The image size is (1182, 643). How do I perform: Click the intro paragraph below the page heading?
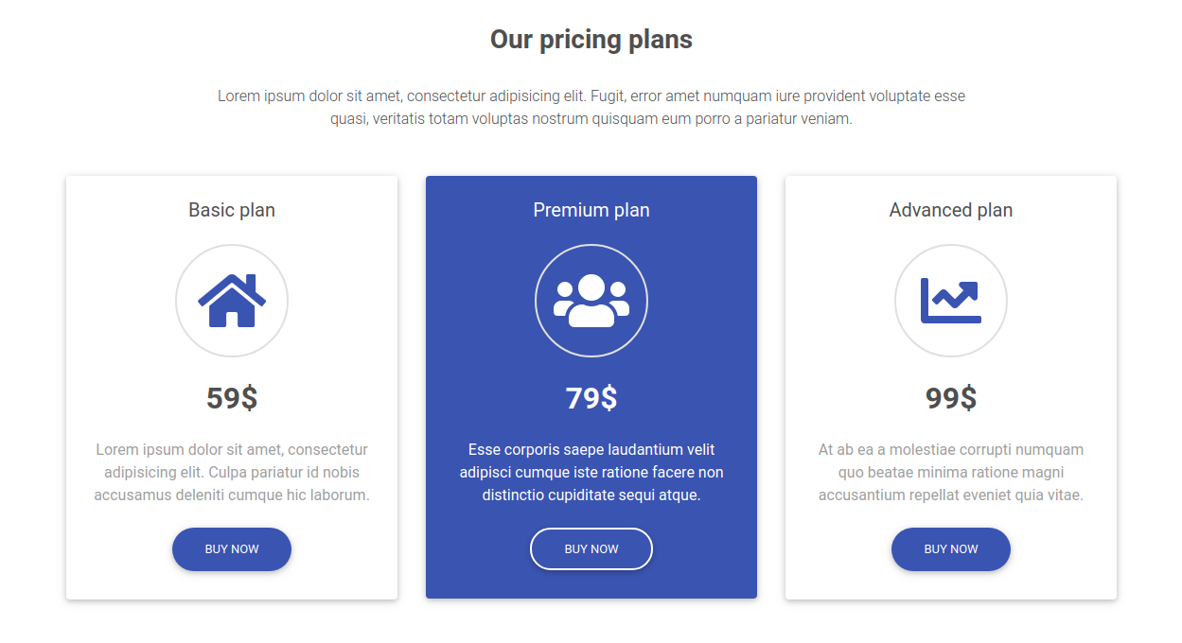[x=591, y=108]
